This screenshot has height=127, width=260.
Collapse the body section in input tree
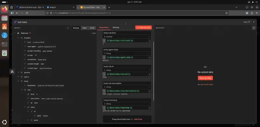click(x=19, y=81)
